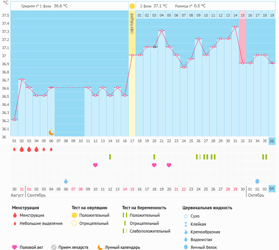Click the pink phase day 15 header cell
The height and width of the screenshot is (250, 279).
point(243,15)
